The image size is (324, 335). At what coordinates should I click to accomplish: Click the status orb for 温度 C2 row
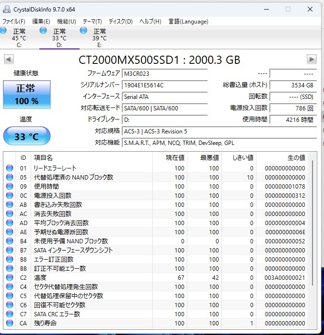(x=10, y=278)
